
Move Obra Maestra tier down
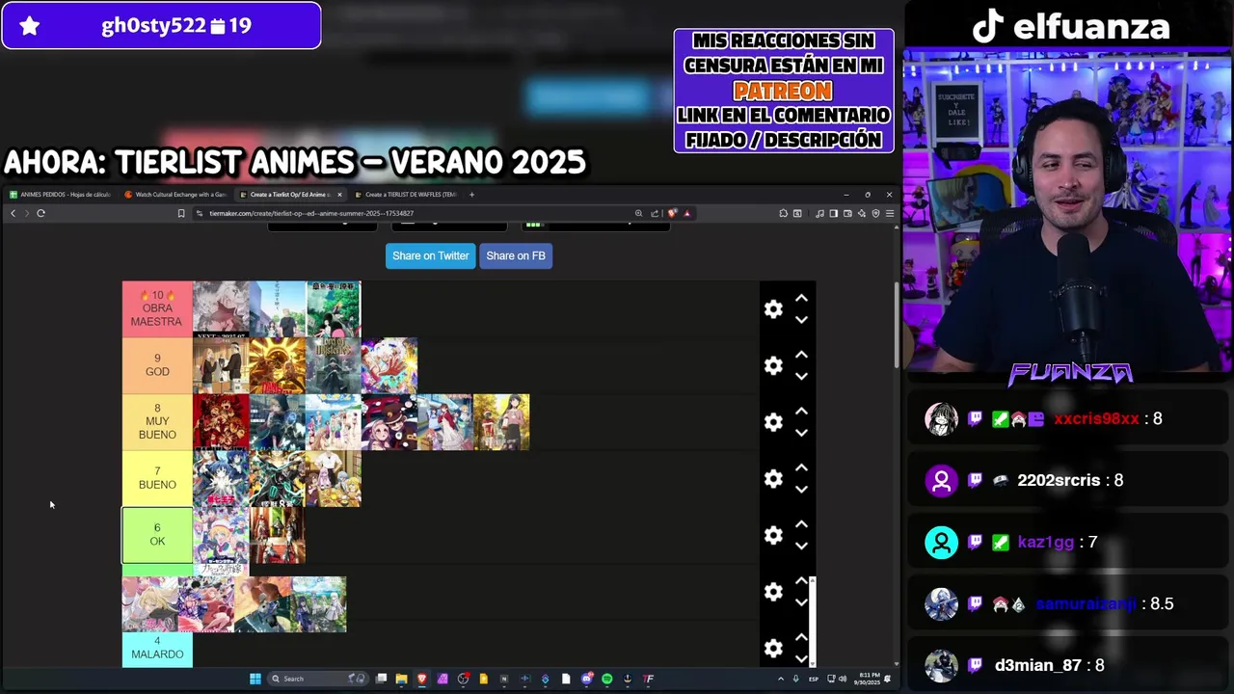(x=801, y=319)
